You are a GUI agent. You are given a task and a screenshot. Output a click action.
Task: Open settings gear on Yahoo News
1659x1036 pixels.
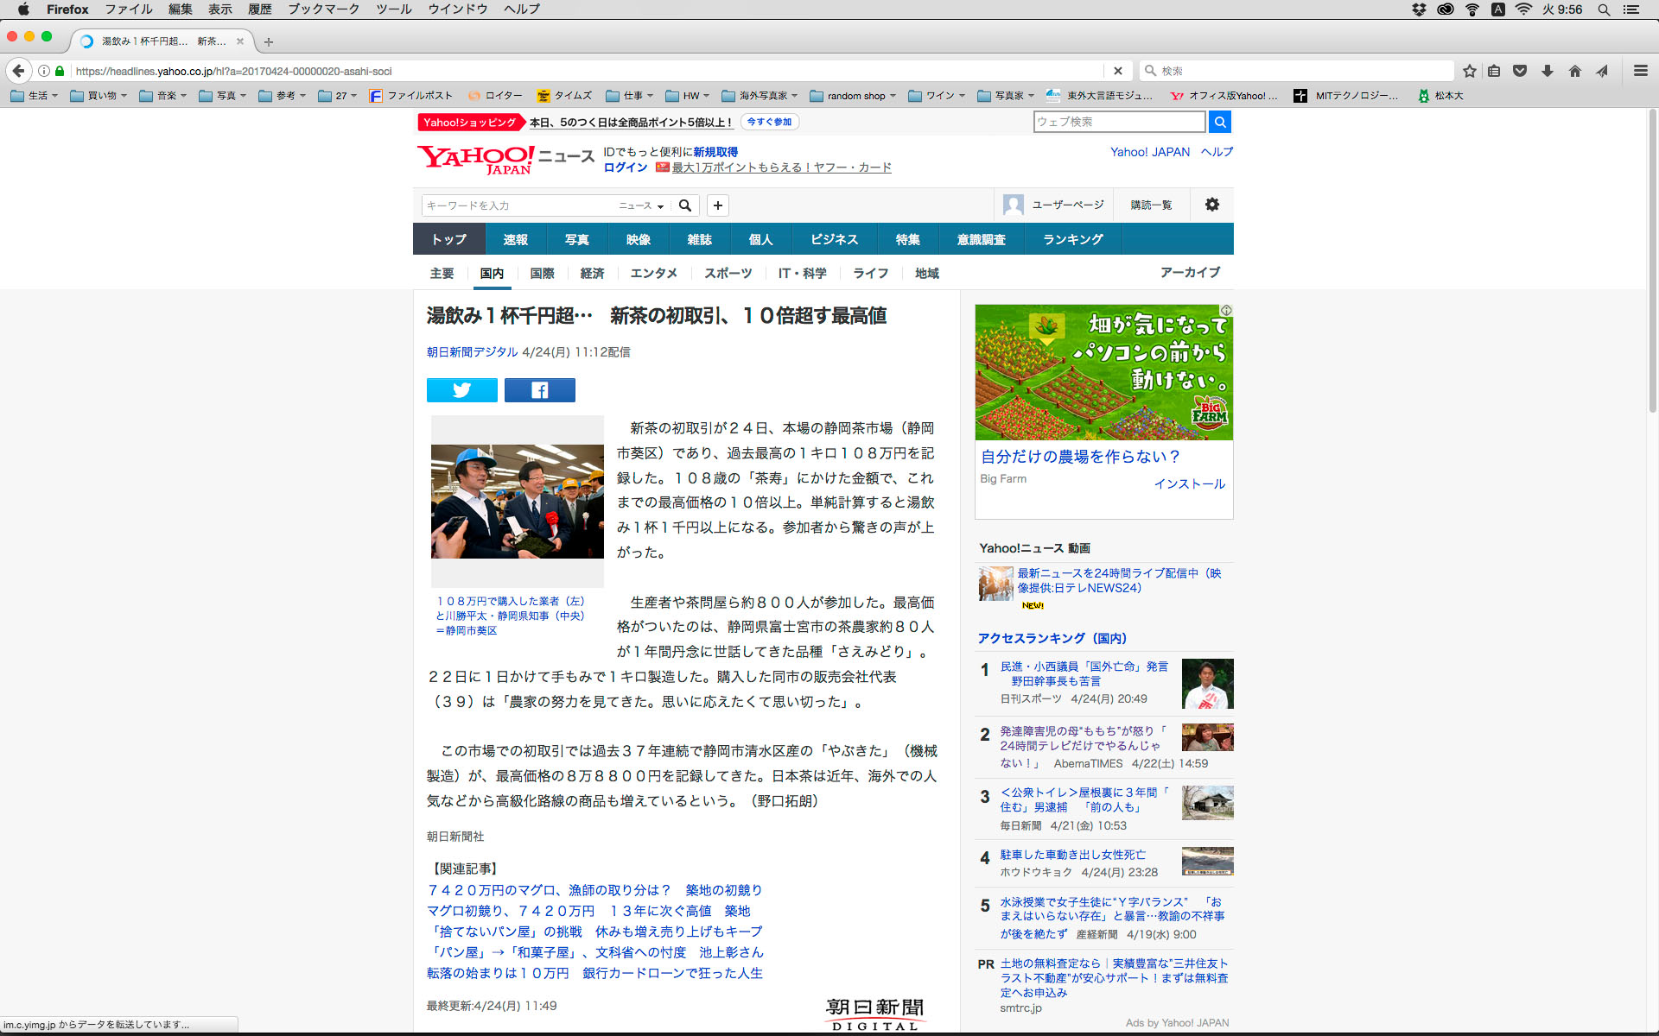pyautogui.click(x=1211, y=205)
